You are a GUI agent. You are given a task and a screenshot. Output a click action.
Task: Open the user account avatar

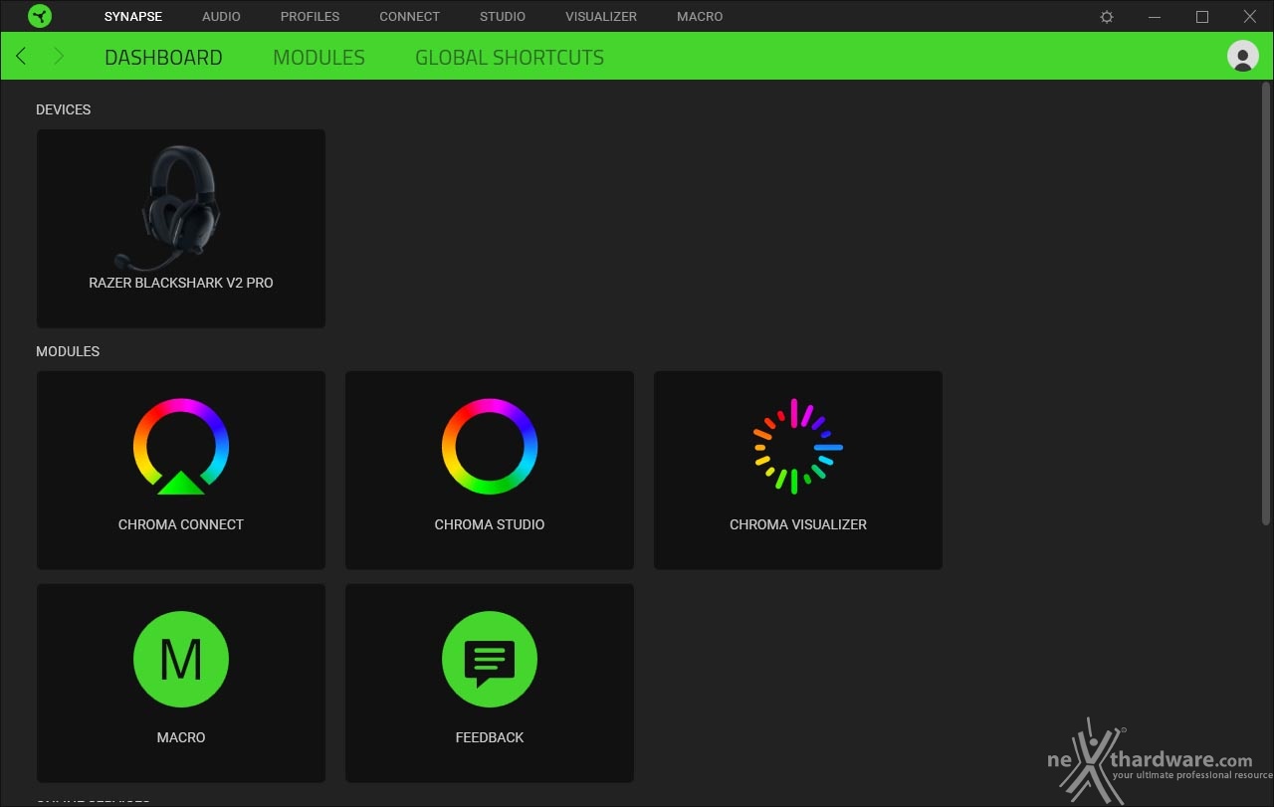click(1243, 56)
